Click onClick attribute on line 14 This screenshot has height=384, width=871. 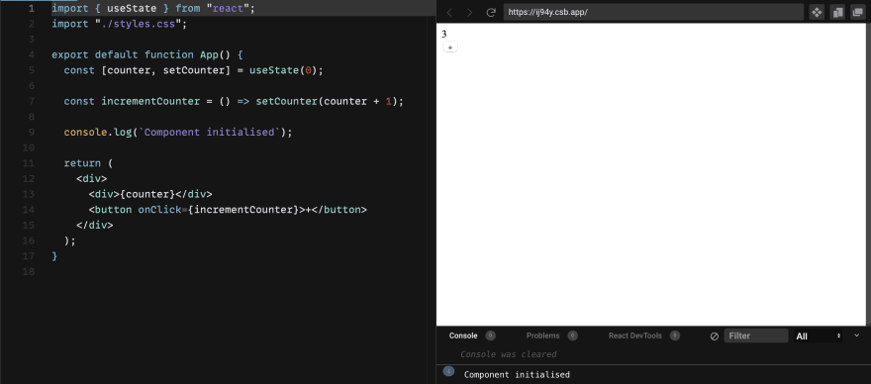tap(159, 210)
